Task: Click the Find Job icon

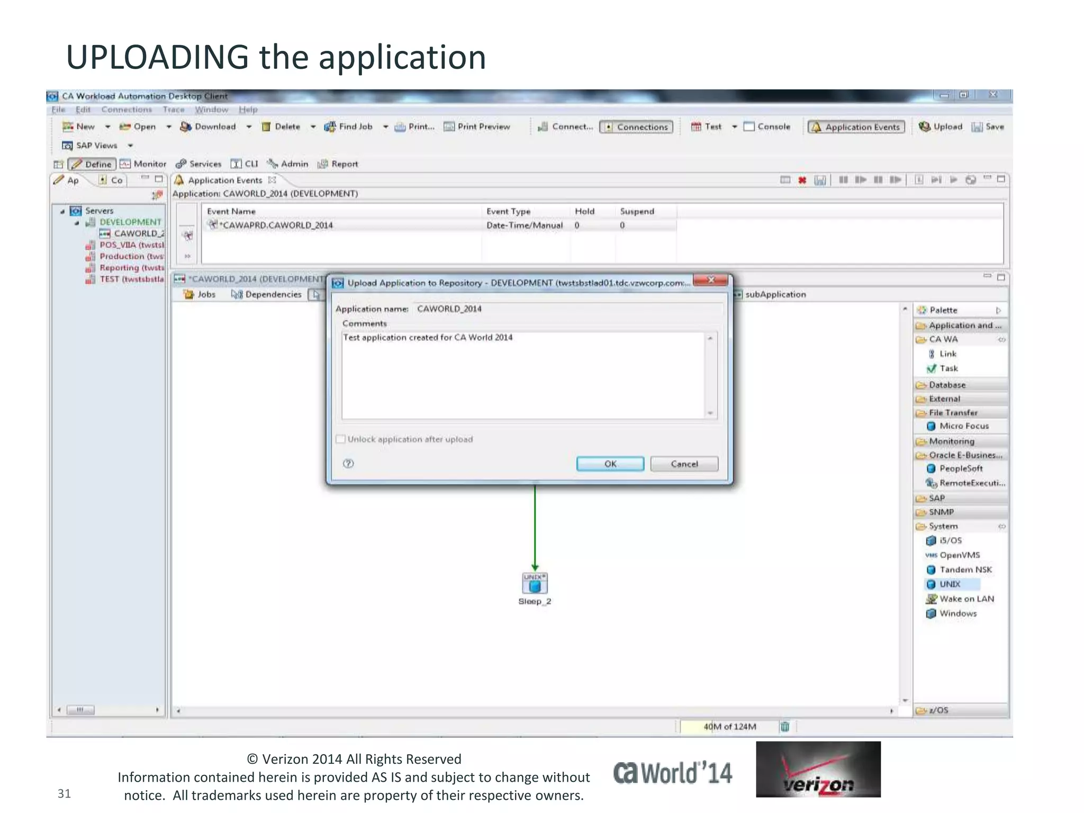Action: point(330,127)
